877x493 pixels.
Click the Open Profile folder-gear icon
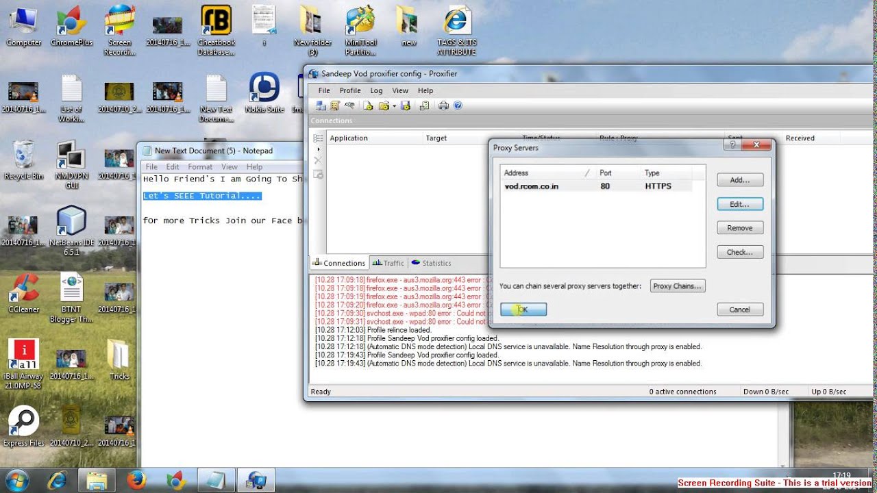[384, 105]
